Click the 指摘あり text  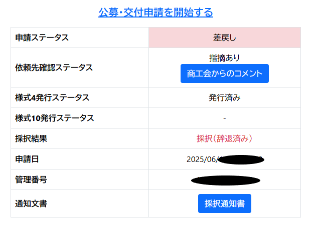[224, 57]
